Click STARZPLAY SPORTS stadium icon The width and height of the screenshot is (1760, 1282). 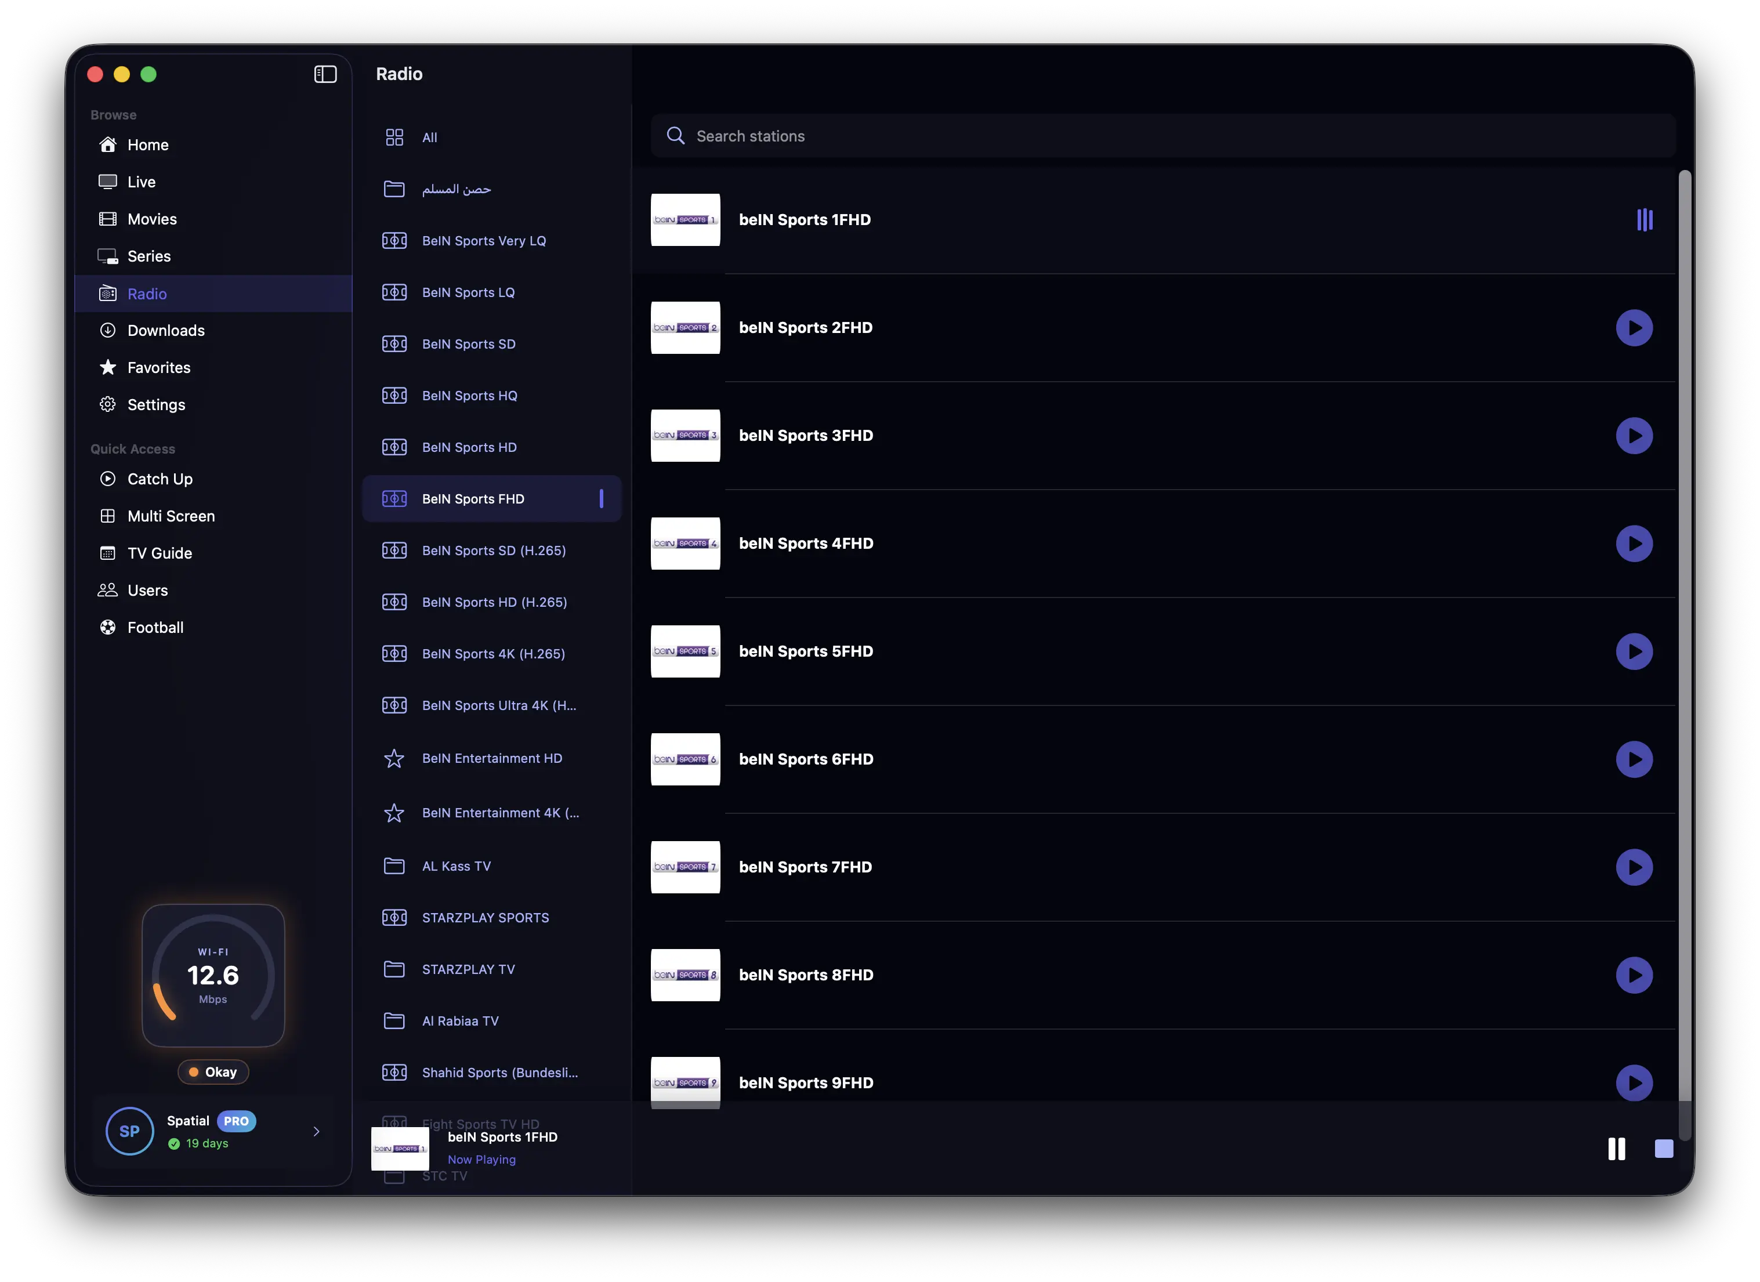(x=394, y=917)
